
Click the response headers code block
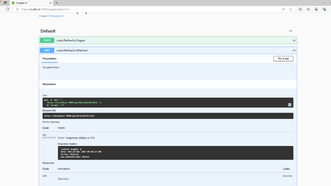tap(176, 153)
